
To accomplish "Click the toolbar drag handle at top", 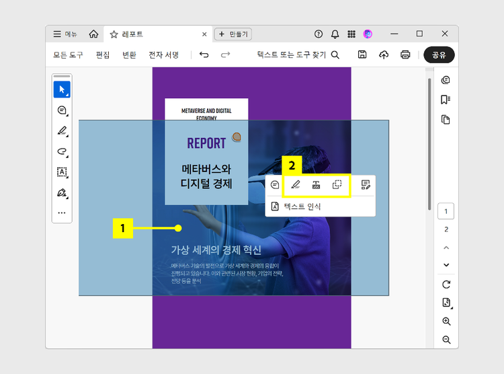I will (x=62, y=76).
